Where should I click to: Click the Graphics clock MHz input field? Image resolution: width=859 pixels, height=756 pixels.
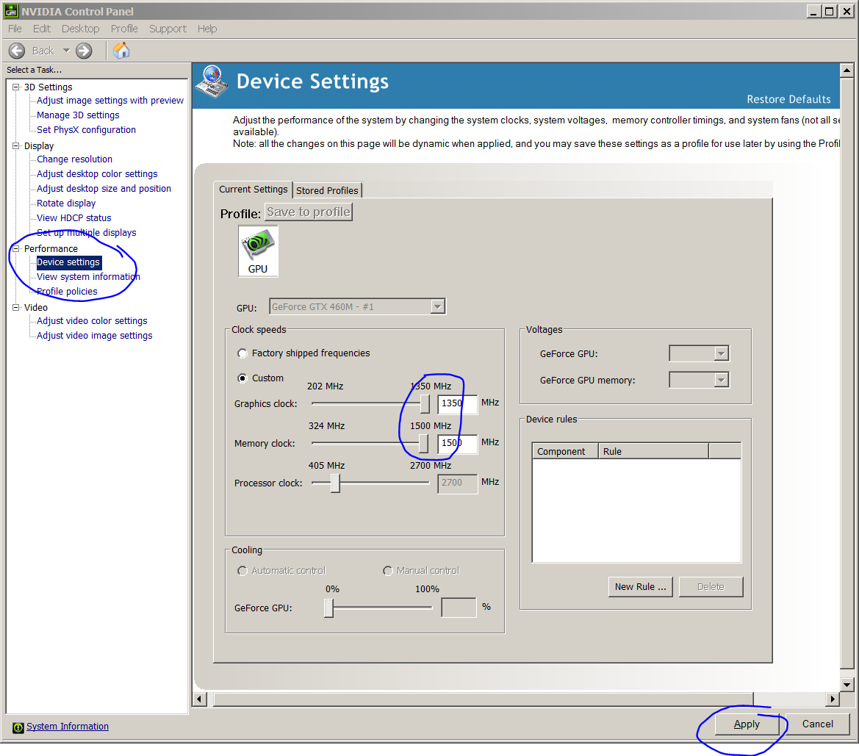458,404
